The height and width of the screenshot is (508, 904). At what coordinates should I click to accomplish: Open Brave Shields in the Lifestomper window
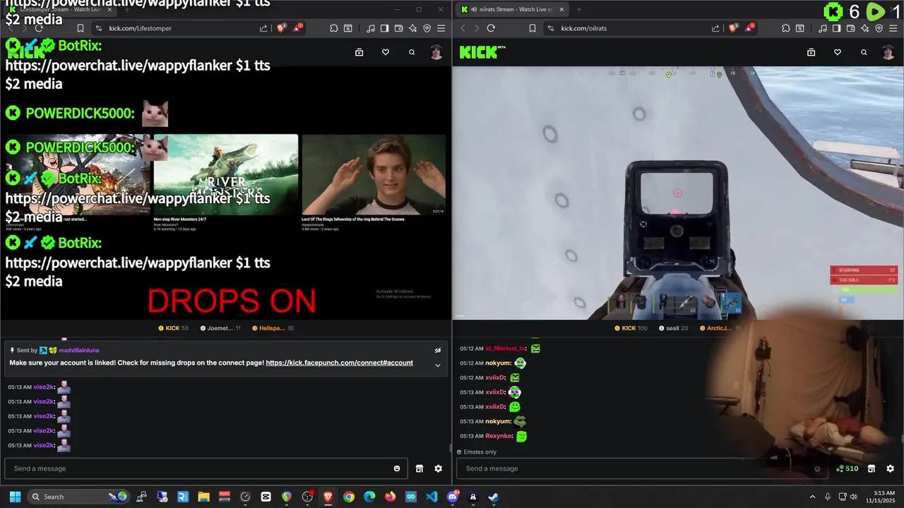click(281, 28)
